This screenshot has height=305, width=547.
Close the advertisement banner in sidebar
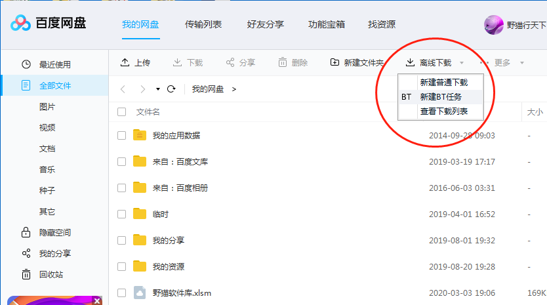point(97,300)
